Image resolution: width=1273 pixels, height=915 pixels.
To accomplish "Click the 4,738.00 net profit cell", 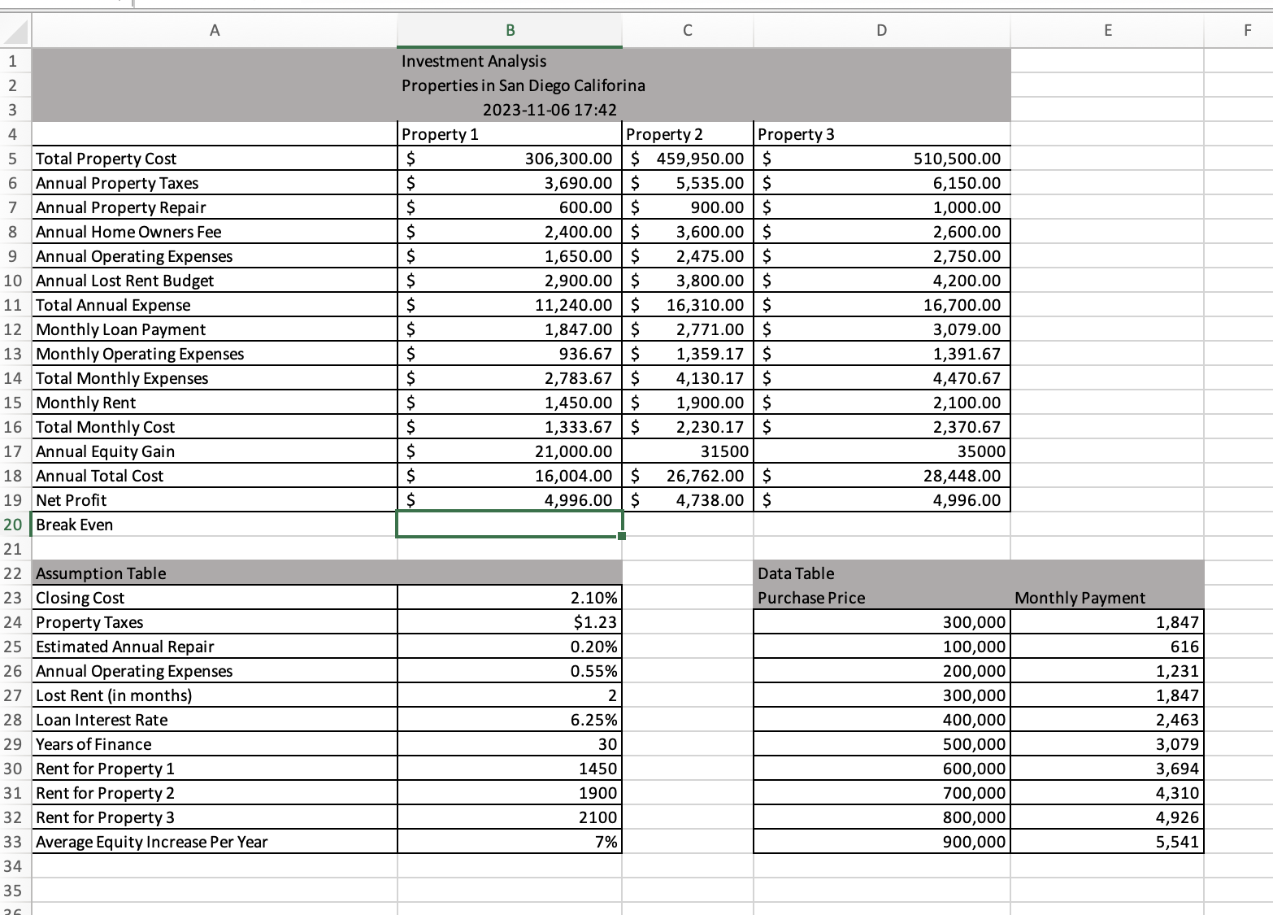I will click(x=688, y=500).
